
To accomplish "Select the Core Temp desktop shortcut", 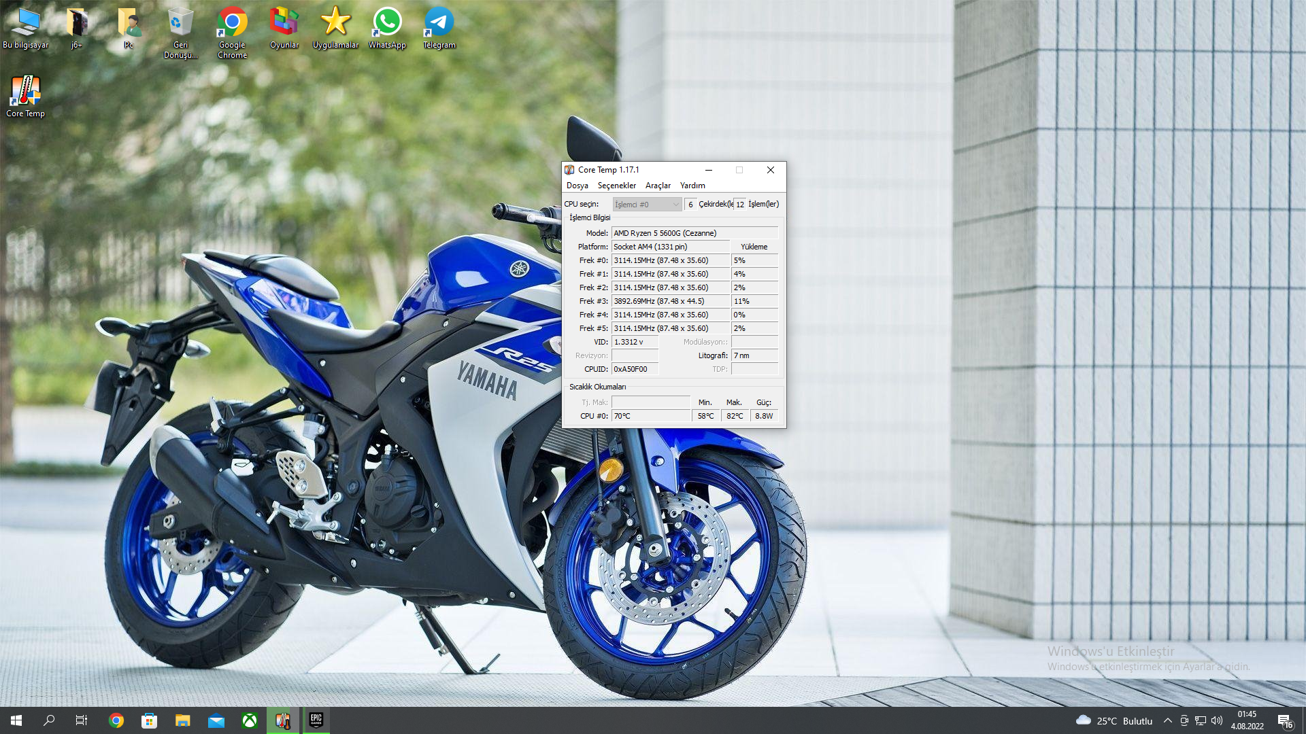I will (x=25, y=97).
